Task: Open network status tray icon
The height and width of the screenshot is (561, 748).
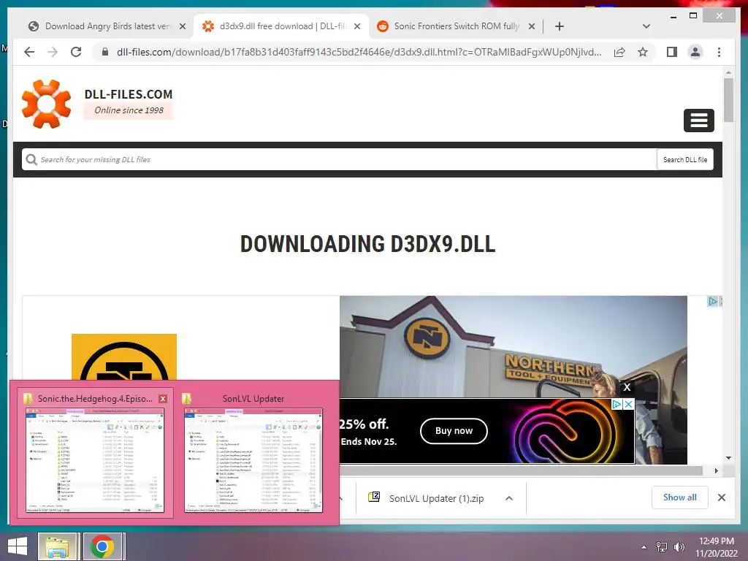Action: (x=661, y=547)
